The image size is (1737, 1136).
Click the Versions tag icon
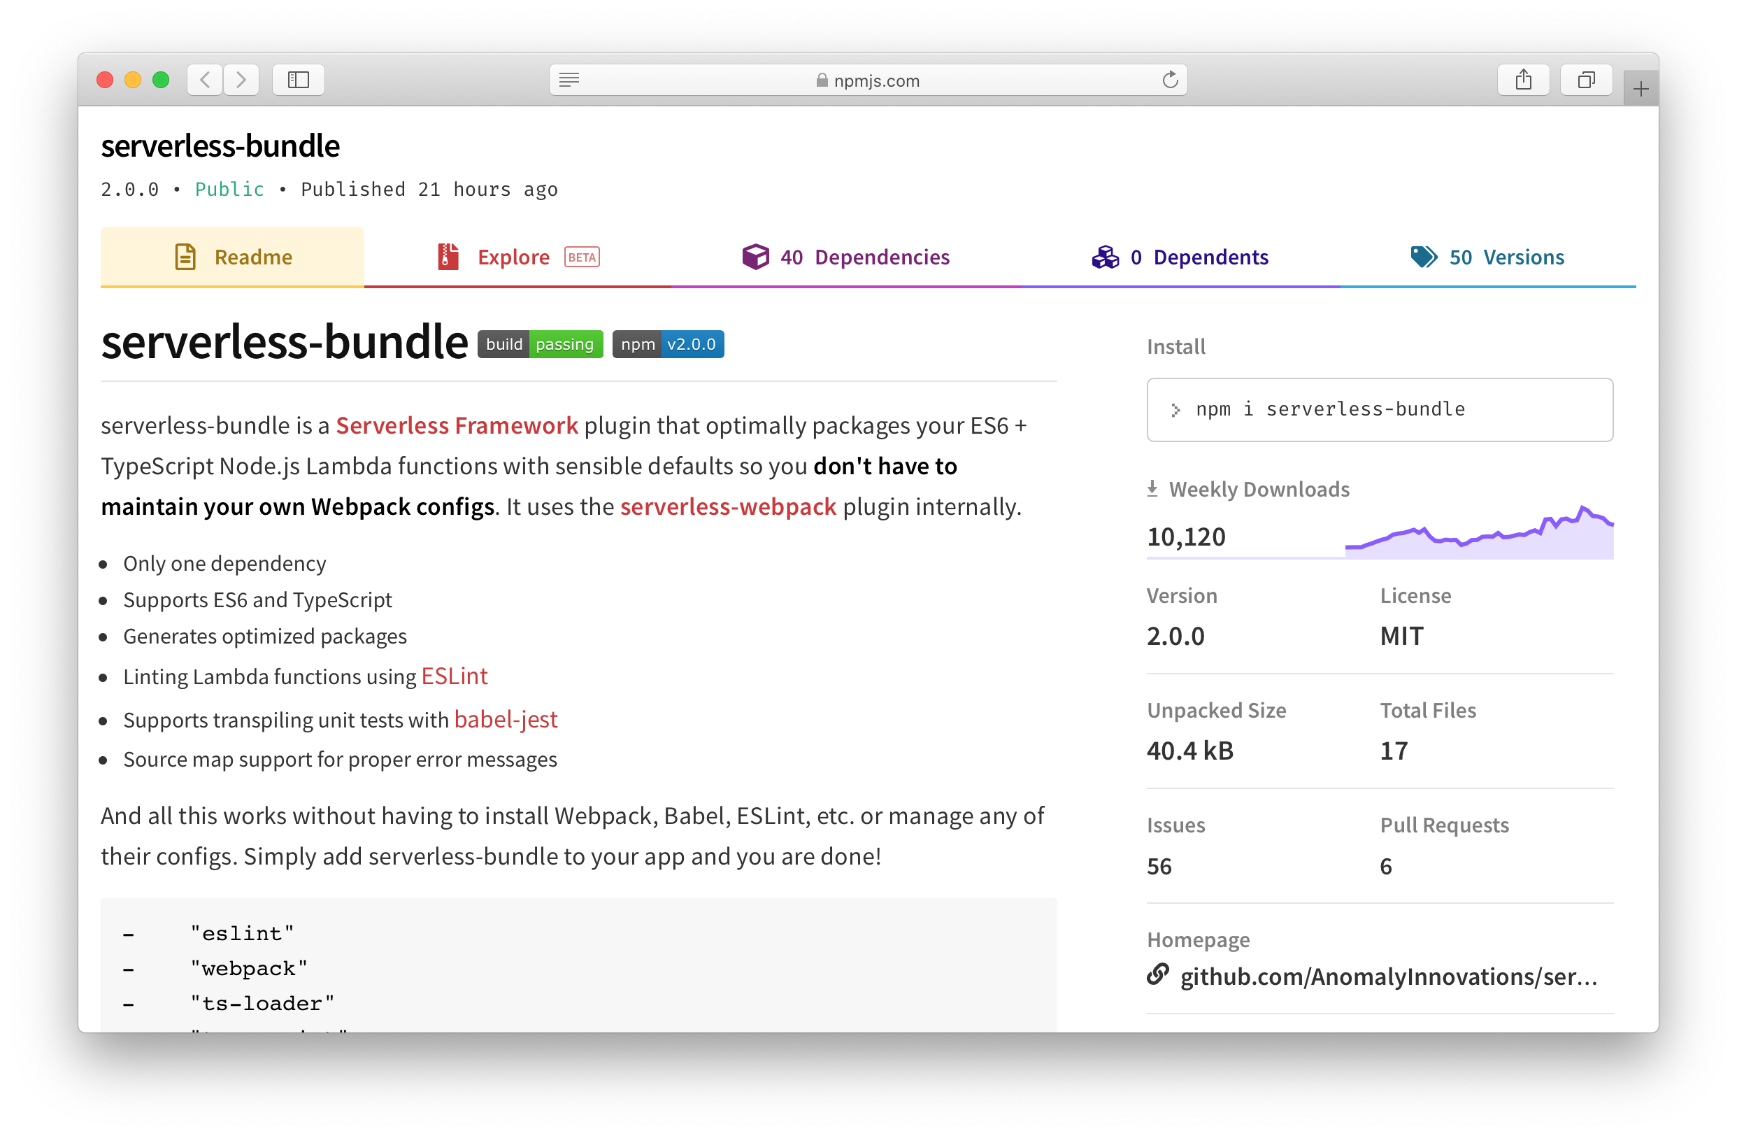tap(1422, 256)
